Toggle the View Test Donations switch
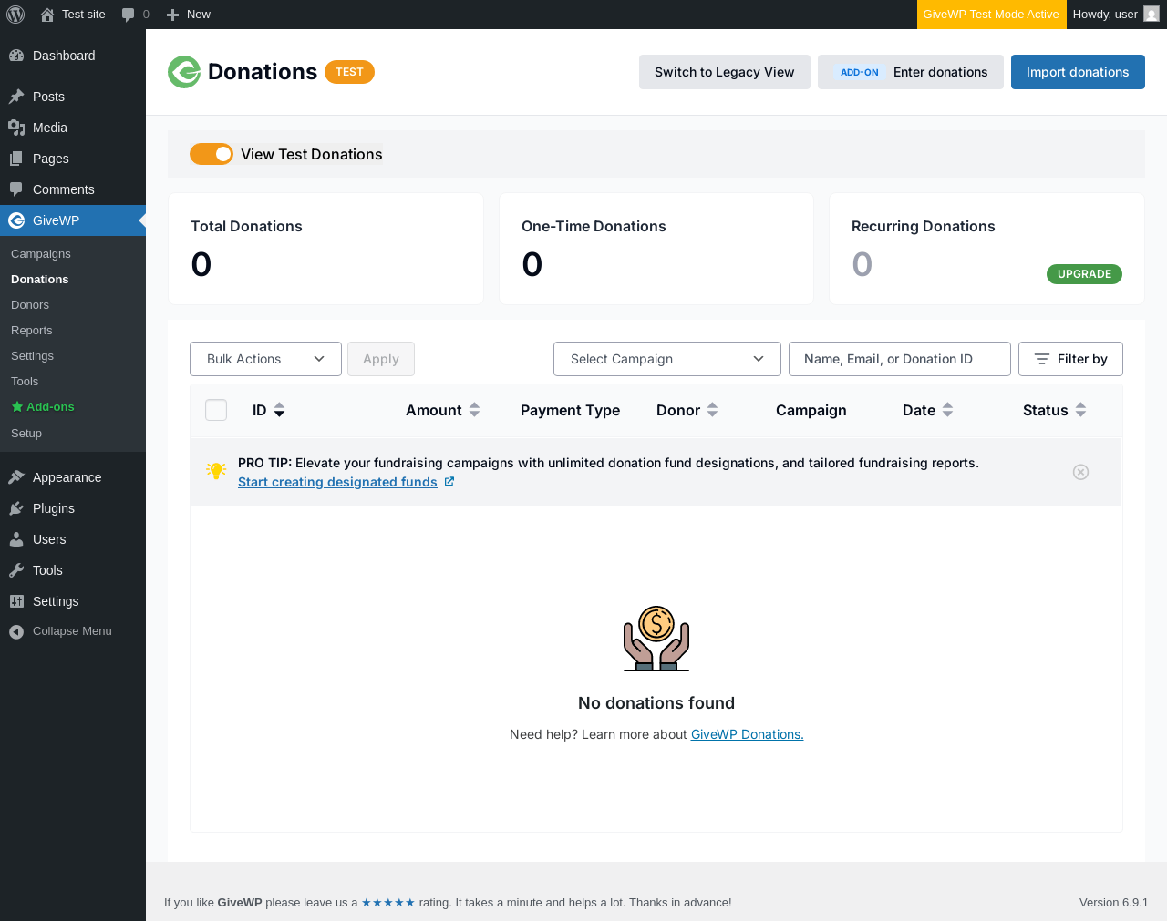 coord(212,154)
